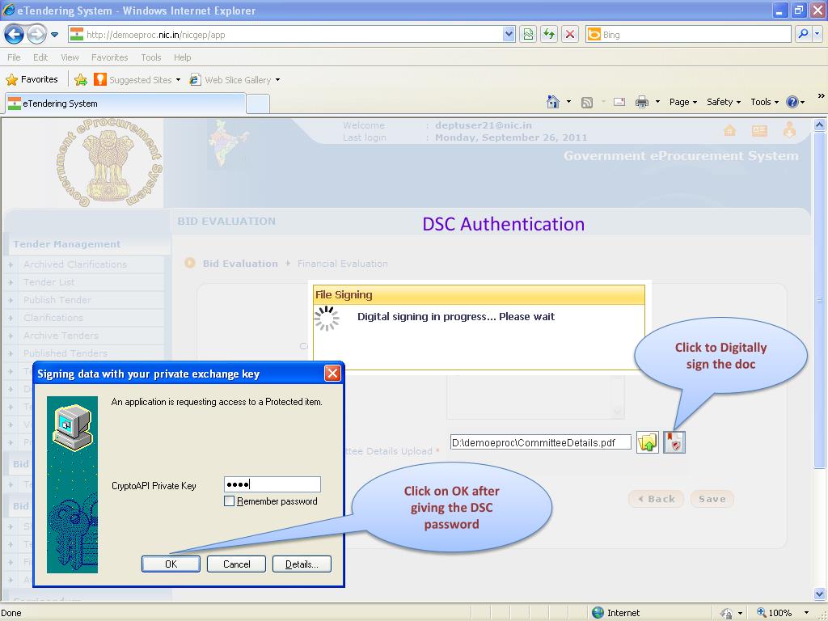Click the Home toolbar icon
This screenshot has height=621, width=828.
click(x=553, y=102)
